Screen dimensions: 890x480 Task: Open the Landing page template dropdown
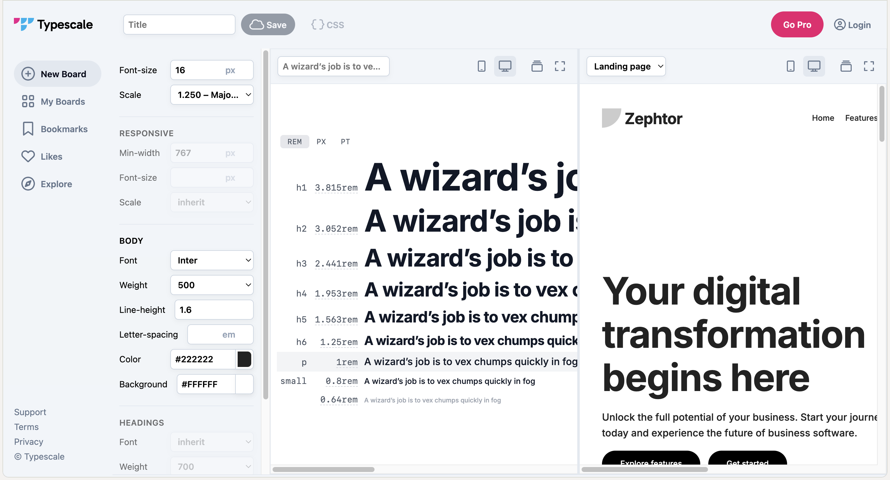(626, 66)
